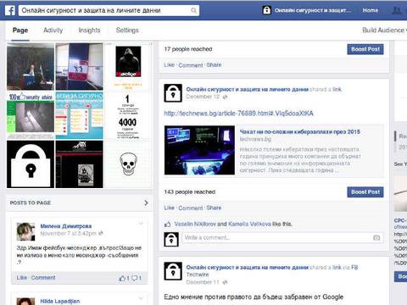Click the 143 people reached text
This screenshot has width=407, height=305.
pos(190,192)
